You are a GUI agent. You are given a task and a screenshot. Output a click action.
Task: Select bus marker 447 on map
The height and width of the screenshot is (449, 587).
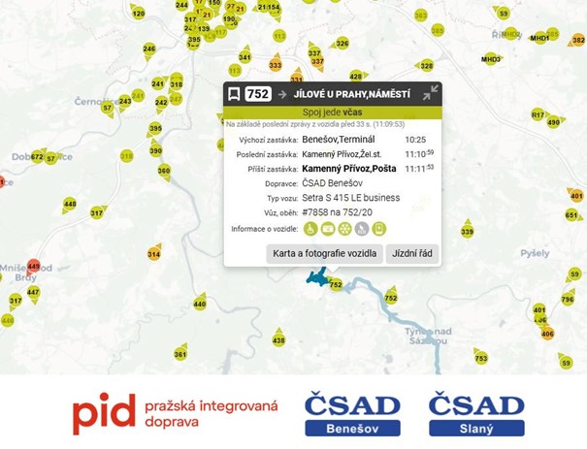[33, 292]
